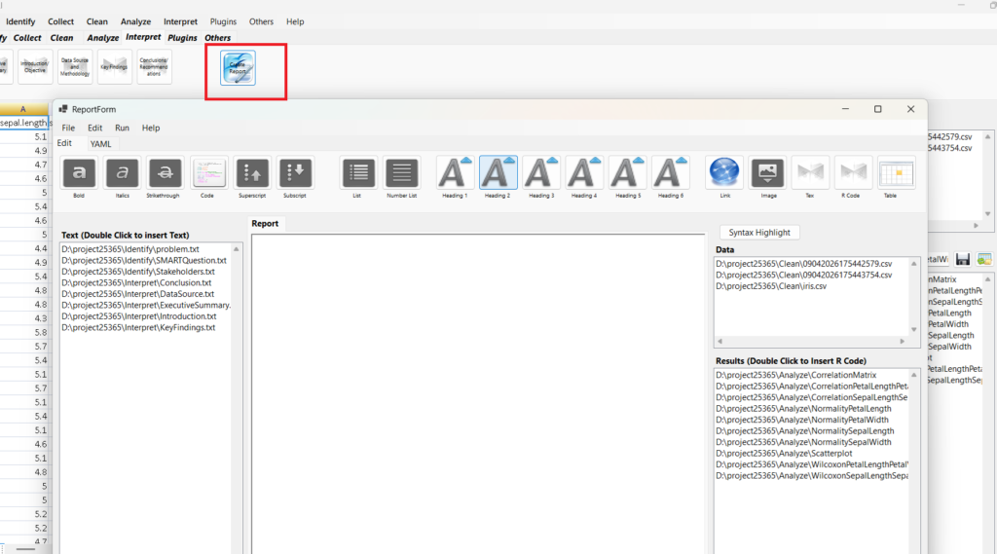Click the Data list horizontal scrollbar
The width and height of the screenshot is (997, 554).
(x=816, y=342)
